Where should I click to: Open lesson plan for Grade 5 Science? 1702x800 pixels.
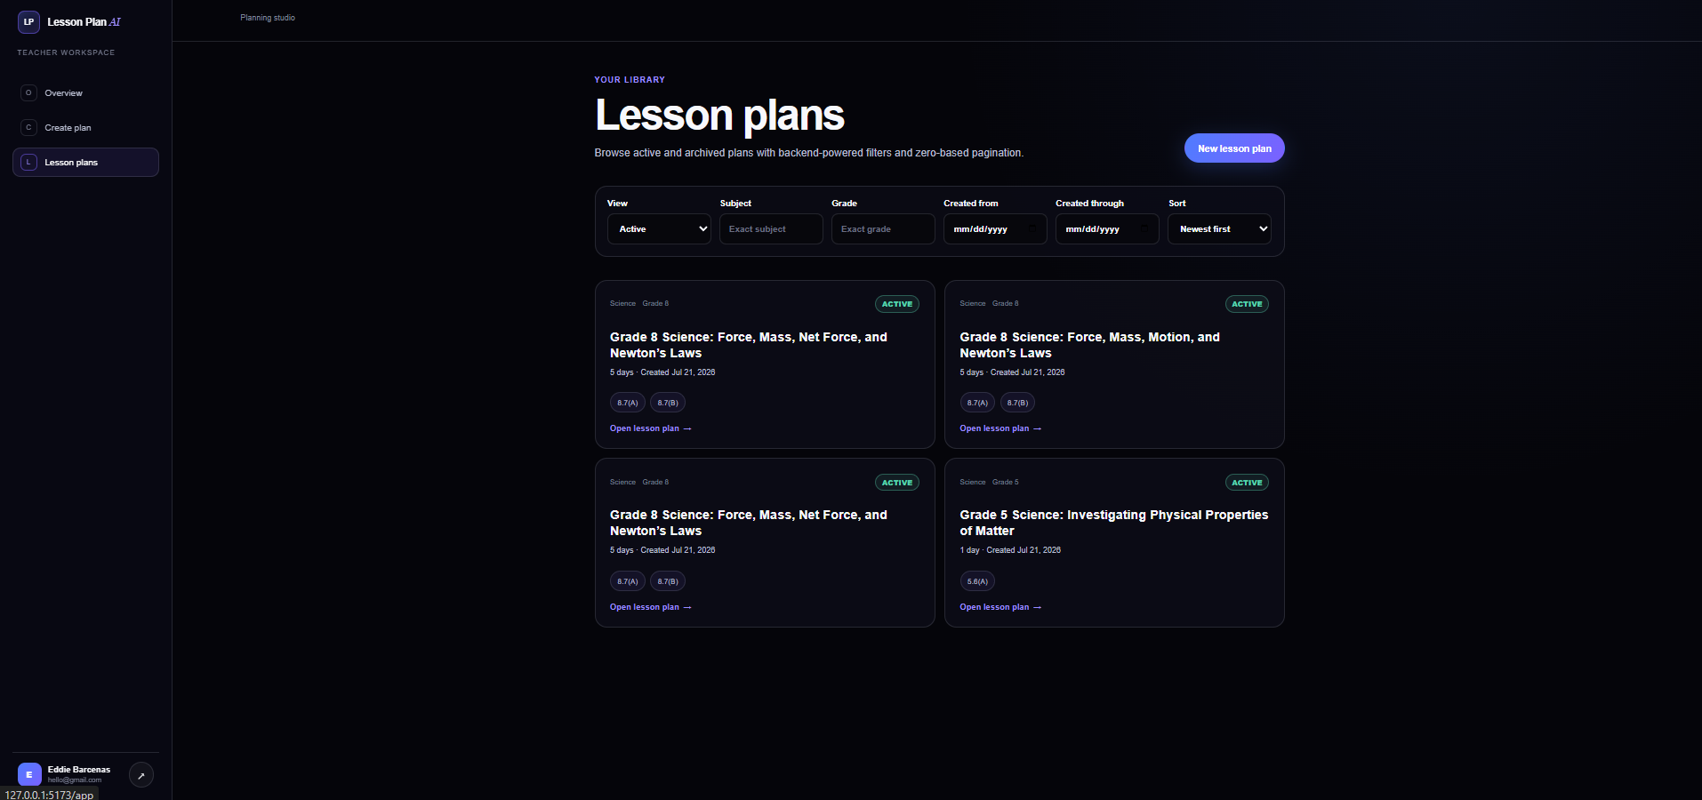pyautogui.click(x=1000, y=607)
